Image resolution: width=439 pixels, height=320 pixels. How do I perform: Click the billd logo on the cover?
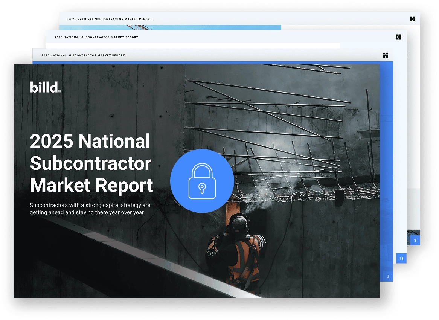tap(45, 87)
